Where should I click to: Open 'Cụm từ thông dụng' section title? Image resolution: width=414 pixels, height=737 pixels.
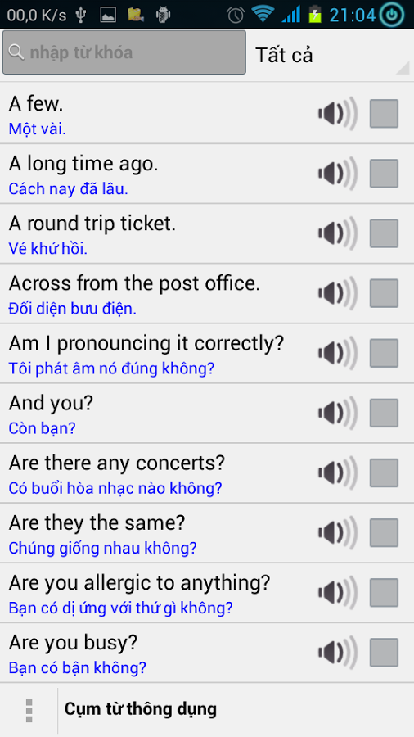pyautogui.click(x=141, y=709)
